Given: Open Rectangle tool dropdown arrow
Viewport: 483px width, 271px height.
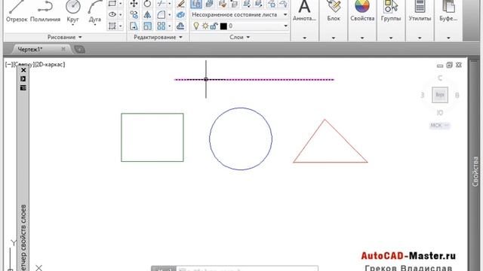Looking at the screenshot, I should coord(121,3).
